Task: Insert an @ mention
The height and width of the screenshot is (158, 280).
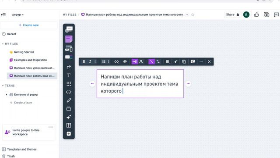Action: (125, 61)
